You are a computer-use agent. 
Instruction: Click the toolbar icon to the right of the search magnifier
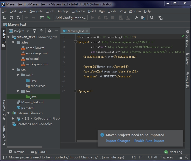[160, 18]
